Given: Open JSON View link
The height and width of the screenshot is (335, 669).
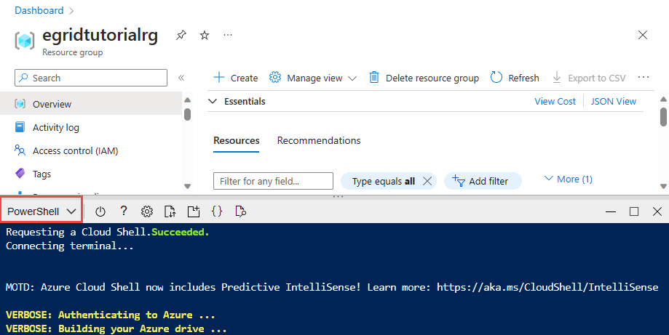Looking at the screenshot, I should 614,101.
